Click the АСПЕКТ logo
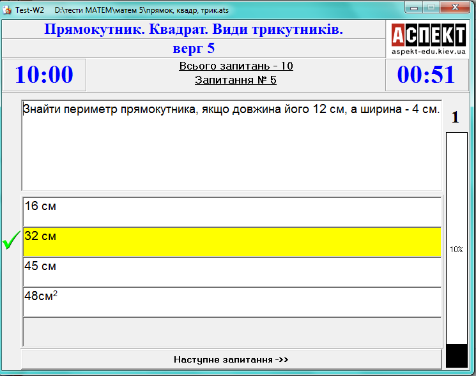The width and height of the screenshot is (476, 376). pos(428,34)
